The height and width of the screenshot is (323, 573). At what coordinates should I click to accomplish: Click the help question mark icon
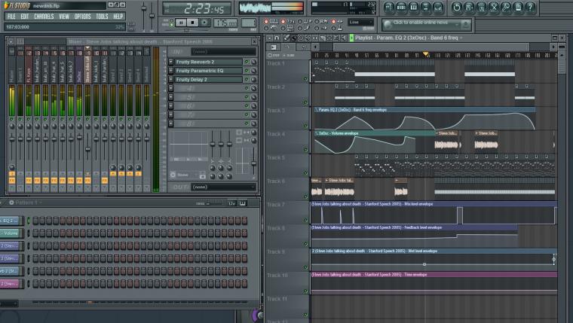530,8
